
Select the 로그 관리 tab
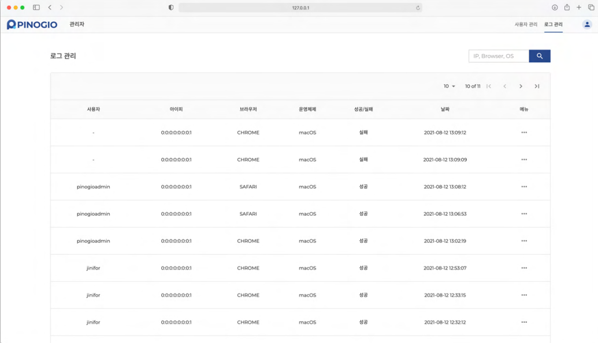pos(553,25)
